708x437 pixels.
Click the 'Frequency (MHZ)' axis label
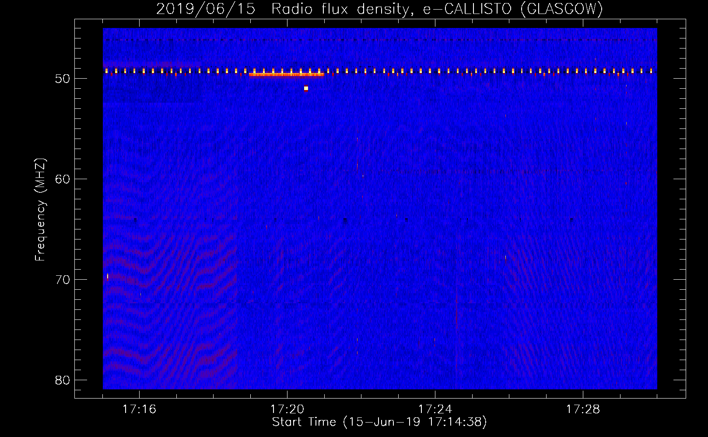(40, 210)
